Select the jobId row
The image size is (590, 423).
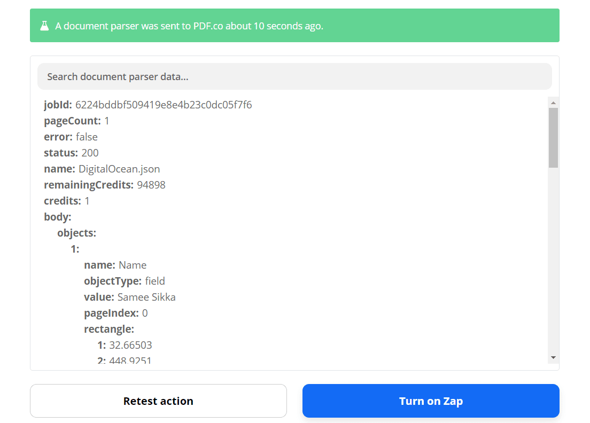(147, 105)
